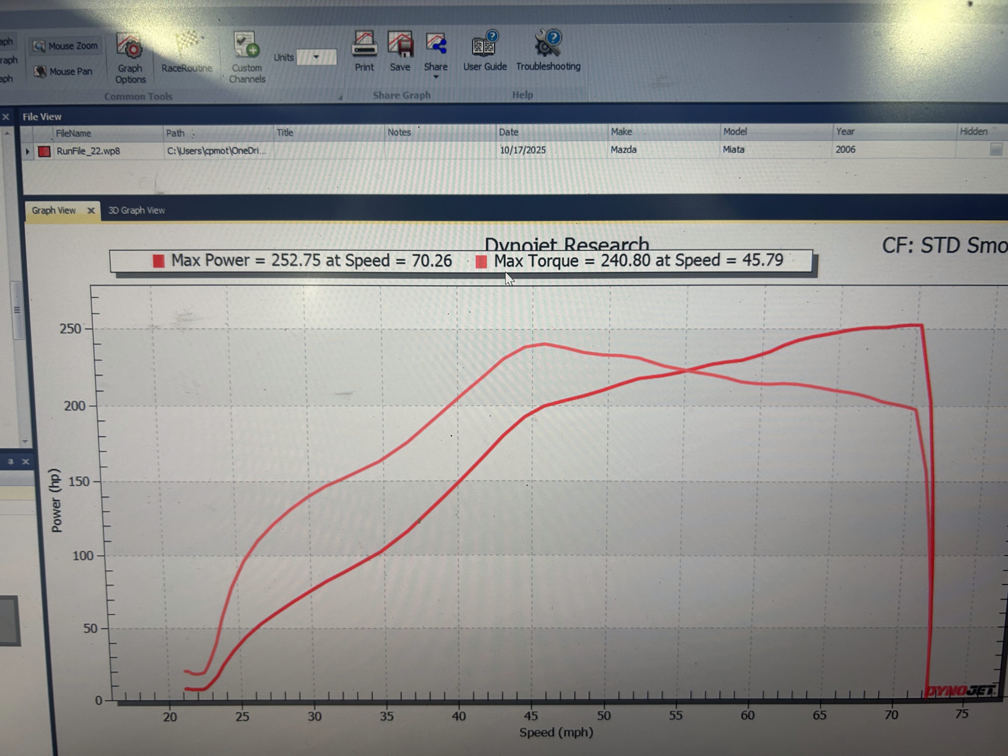Pin the lower-left docked panel
The image size is (1008, 756).
pyautogui.click(x=11, y=462)
